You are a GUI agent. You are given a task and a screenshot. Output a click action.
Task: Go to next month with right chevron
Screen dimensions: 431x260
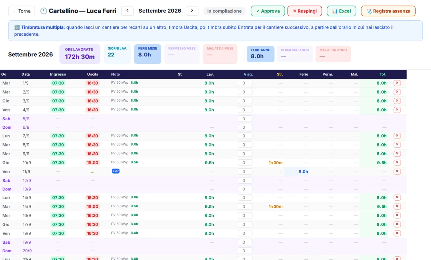192,11
